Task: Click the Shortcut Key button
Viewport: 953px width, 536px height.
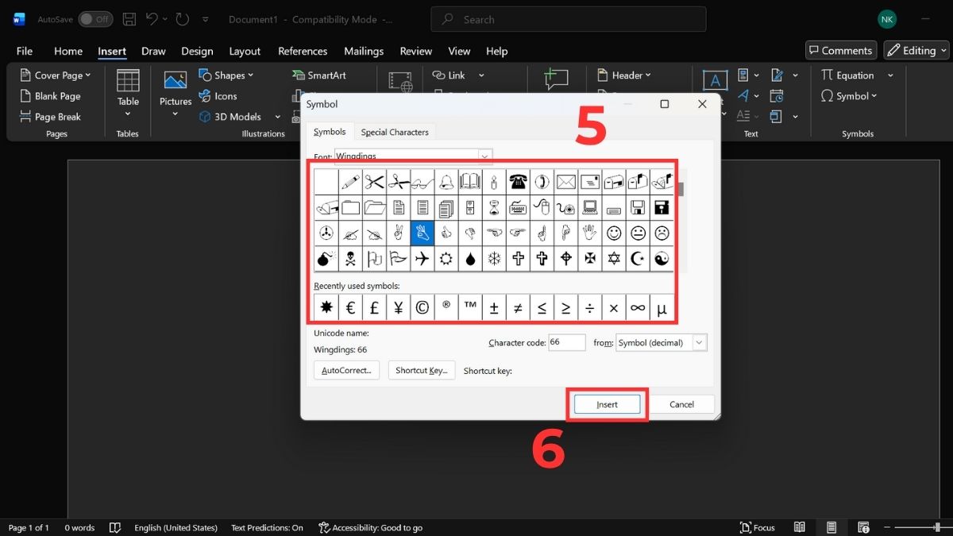Action: coord(422,370)
